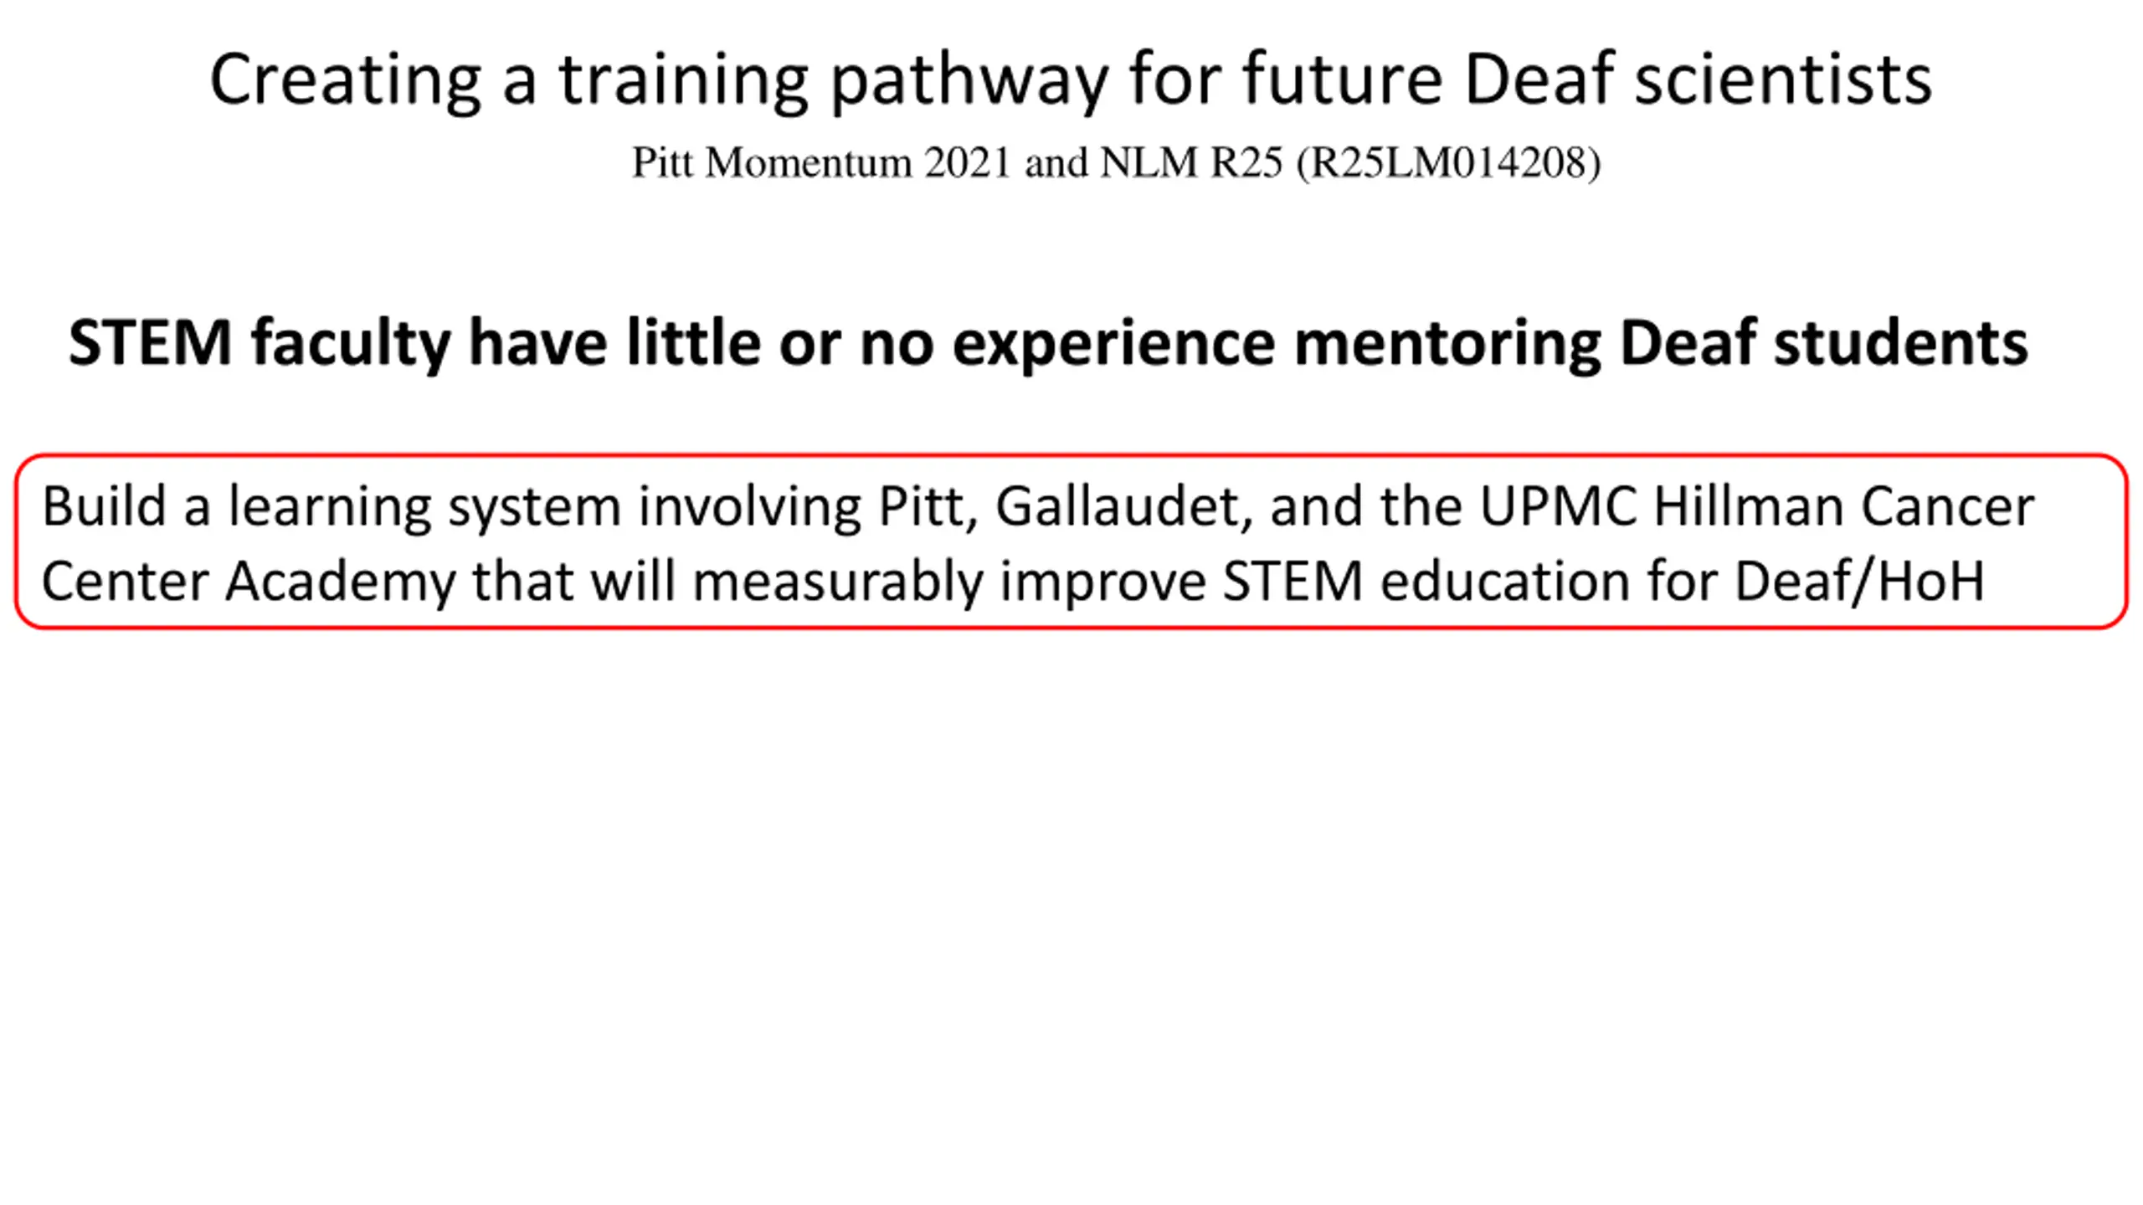Click NLM R25 in the subtitle
Image resolution: width=2143 pixels, height=1205 pixels.
point(1190,162)
